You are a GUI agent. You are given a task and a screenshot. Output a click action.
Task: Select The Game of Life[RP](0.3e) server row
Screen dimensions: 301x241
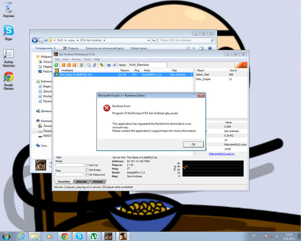click(x=123, y=75)
